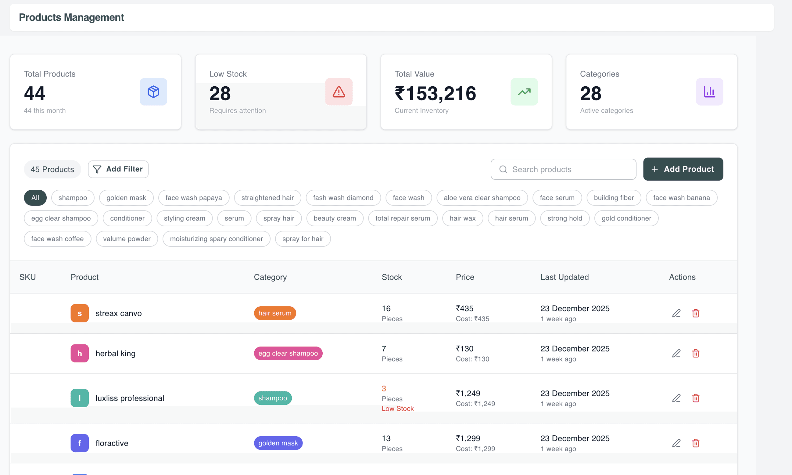Image resolution: width=792 pixels, height=475 pixels.
Task: Click the Low Stock warning triangle icon
Action: [x=338, y=92]
